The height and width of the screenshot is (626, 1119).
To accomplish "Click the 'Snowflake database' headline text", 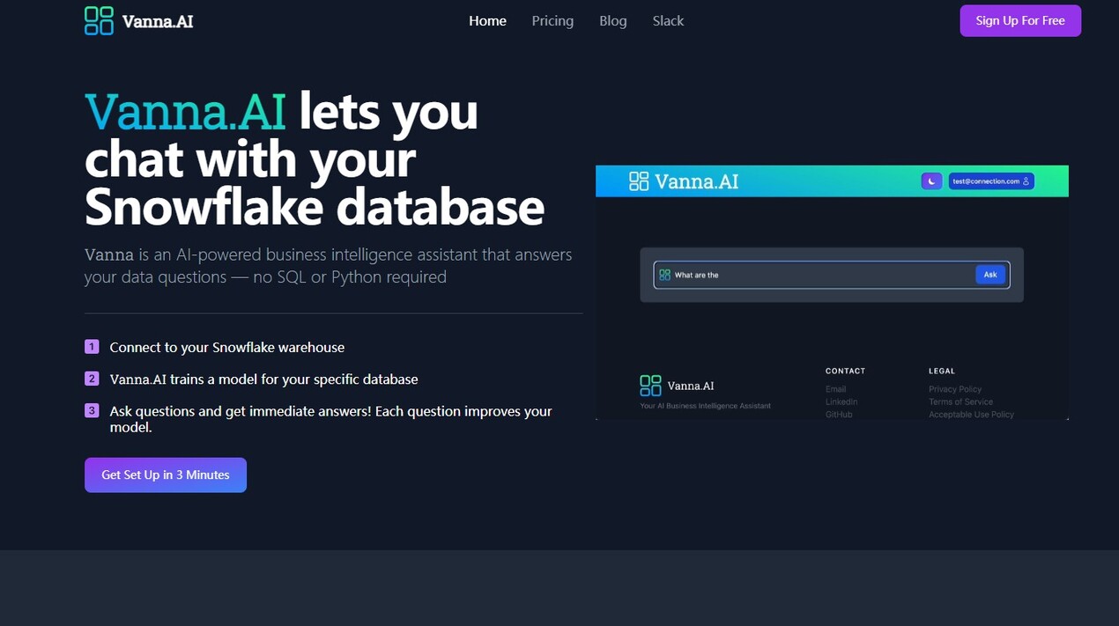I will [315, 207].
